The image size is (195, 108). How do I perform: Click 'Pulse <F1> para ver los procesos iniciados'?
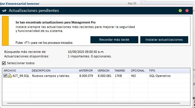click(44, 43)
